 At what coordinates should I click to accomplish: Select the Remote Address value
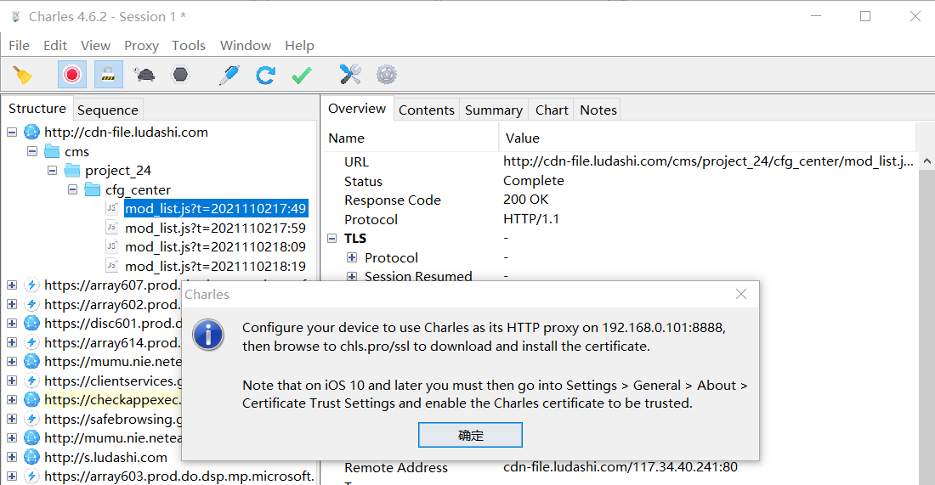620,467
